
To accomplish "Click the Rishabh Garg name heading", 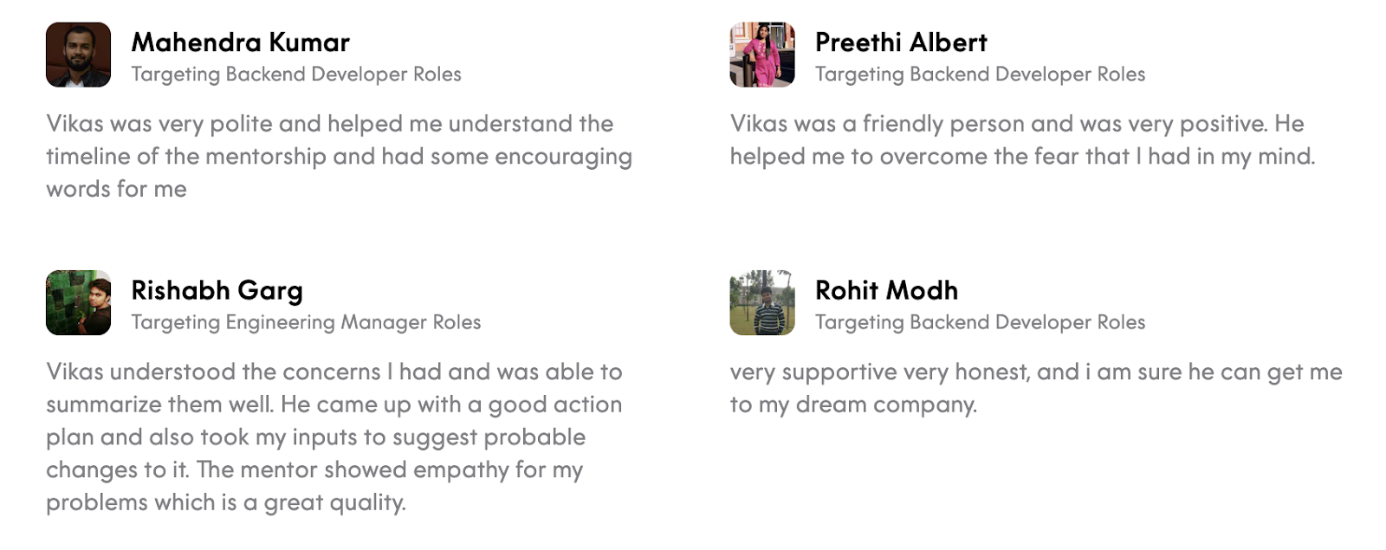I will click(x=217, y=290).
